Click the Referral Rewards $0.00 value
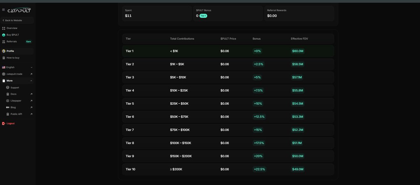Screen dimensions: 420x185 (272, 16)
